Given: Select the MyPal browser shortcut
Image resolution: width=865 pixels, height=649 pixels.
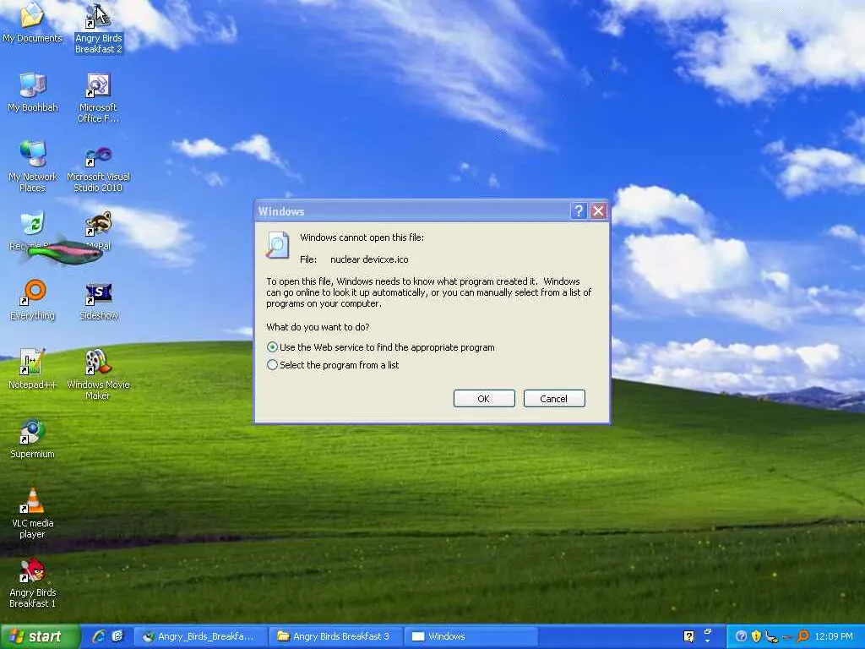Looking at the screenshot, I should point(99,231).
